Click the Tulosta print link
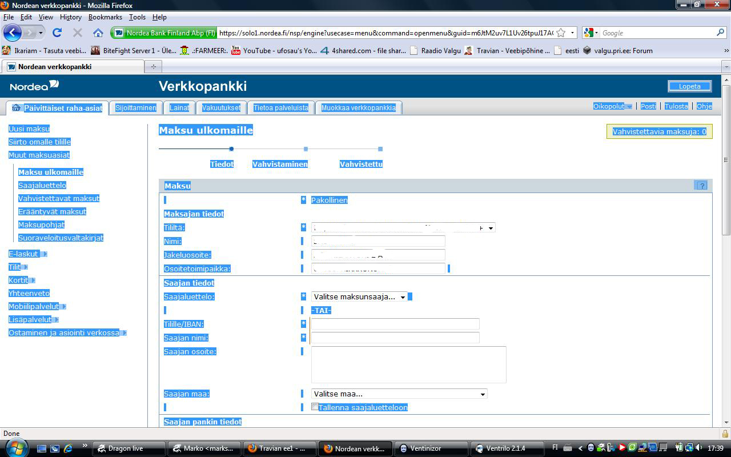 (x=676, y=106)
